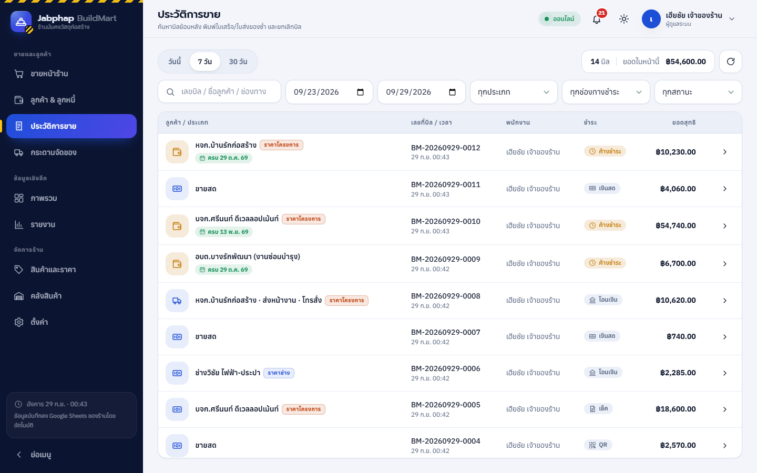Viewport: 757px width, 473px height.
Task: Open the ทุกประเภท type dropdown
Action: pyautogui.click(x=514, y=92)
